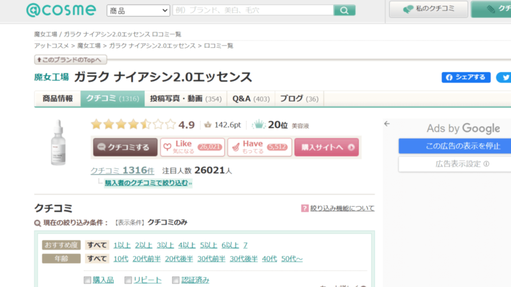Filter reviews by age 20代後半
Viewport: 511px width, 287px height.
179,259
